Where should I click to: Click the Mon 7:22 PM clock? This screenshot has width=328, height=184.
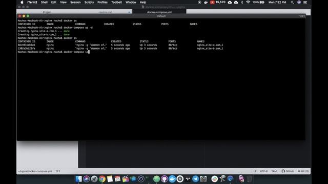(277, 2)
